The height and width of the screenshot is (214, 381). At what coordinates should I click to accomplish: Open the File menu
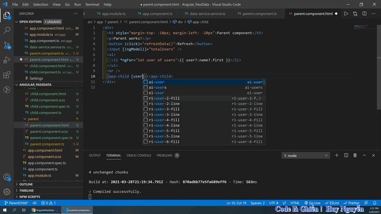[x=15, y=4]
